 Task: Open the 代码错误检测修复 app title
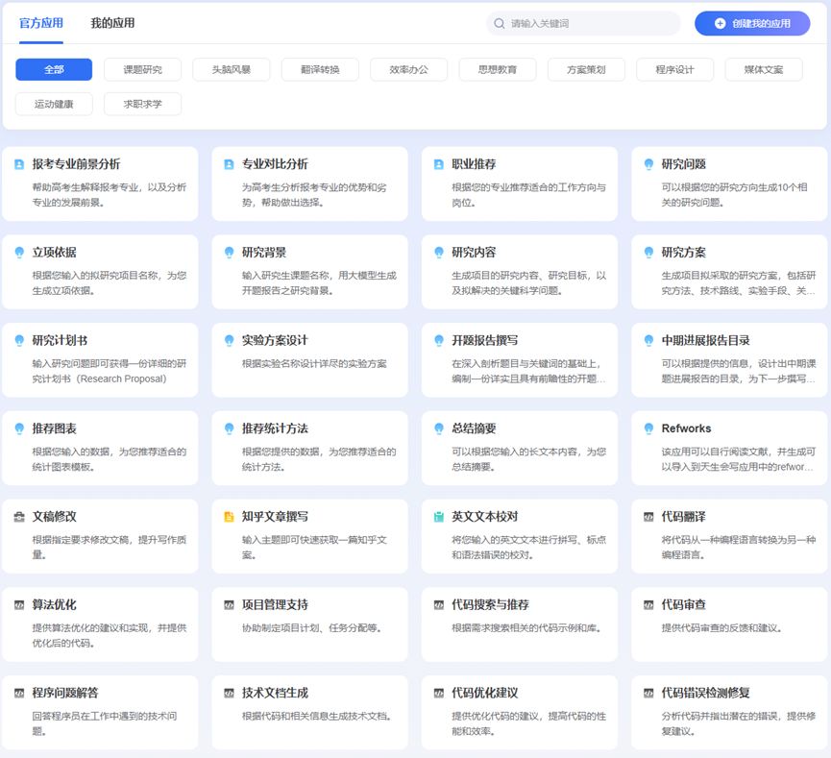pos(706,693)
